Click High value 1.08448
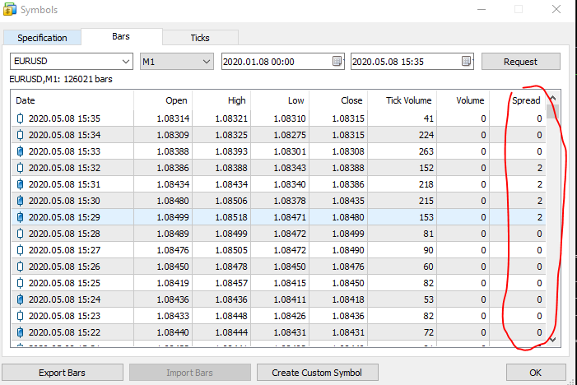 coord(231,316)
